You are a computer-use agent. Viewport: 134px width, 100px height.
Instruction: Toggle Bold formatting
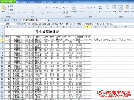(x=18, y=13)
